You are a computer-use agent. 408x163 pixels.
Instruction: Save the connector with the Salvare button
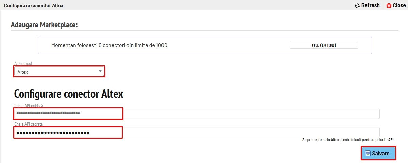point(378,154)
